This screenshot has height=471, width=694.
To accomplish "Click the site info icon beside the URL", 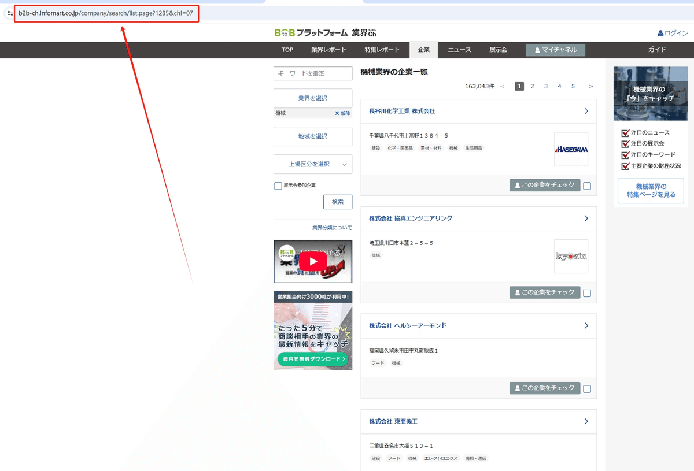I will [x=10, y=13].
